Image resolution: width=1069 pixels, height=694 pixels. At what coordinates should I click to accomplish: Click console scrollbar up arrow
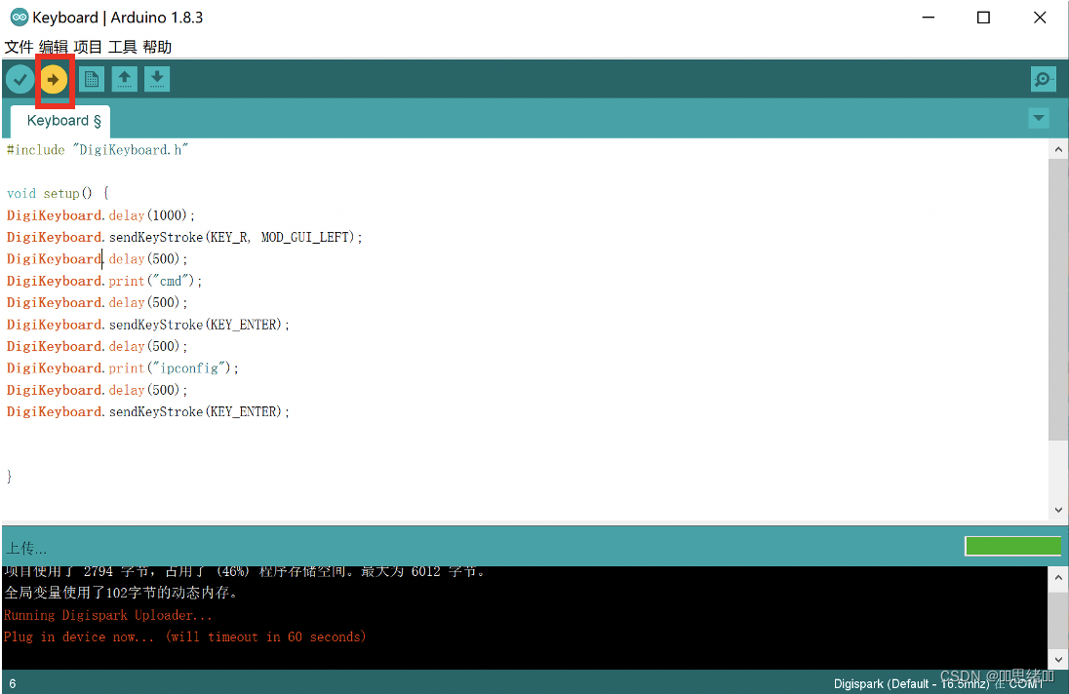[1058, 578]
